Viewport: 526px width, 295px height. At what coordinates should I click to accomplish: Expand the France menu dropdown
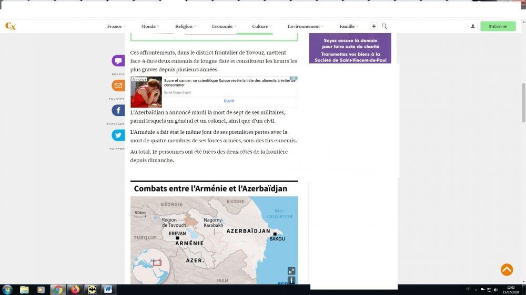coord(115,26)
